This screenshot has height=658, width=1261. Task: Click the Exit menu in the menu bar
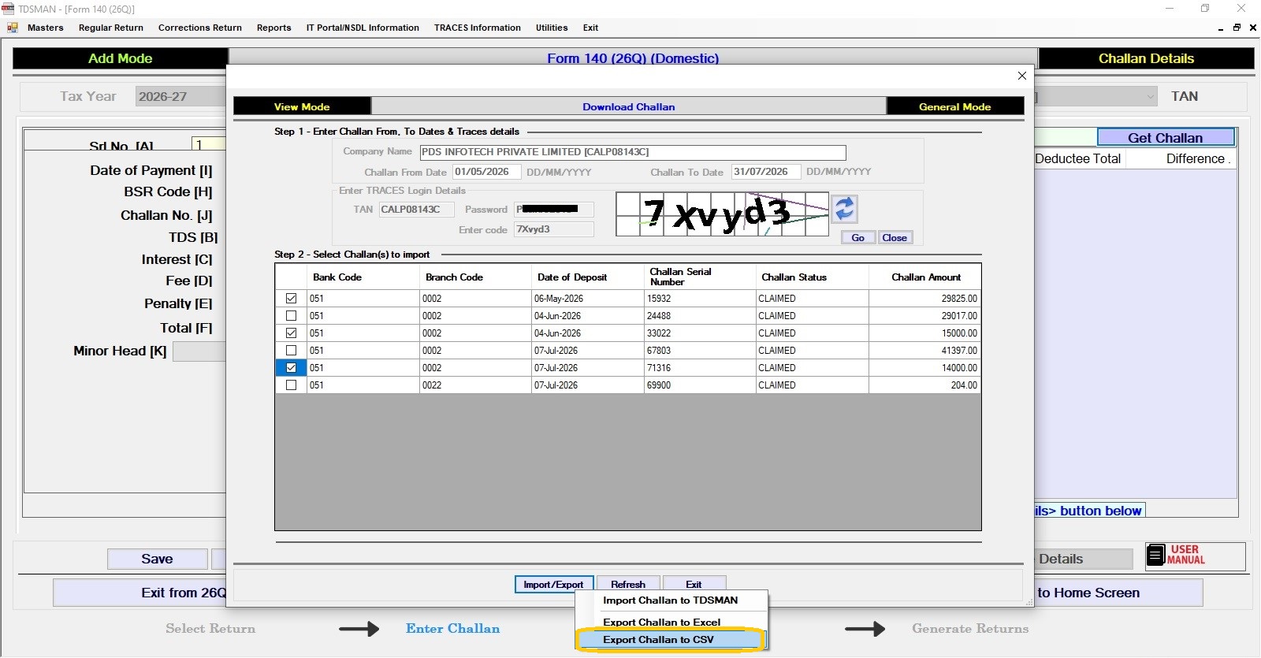590,28
